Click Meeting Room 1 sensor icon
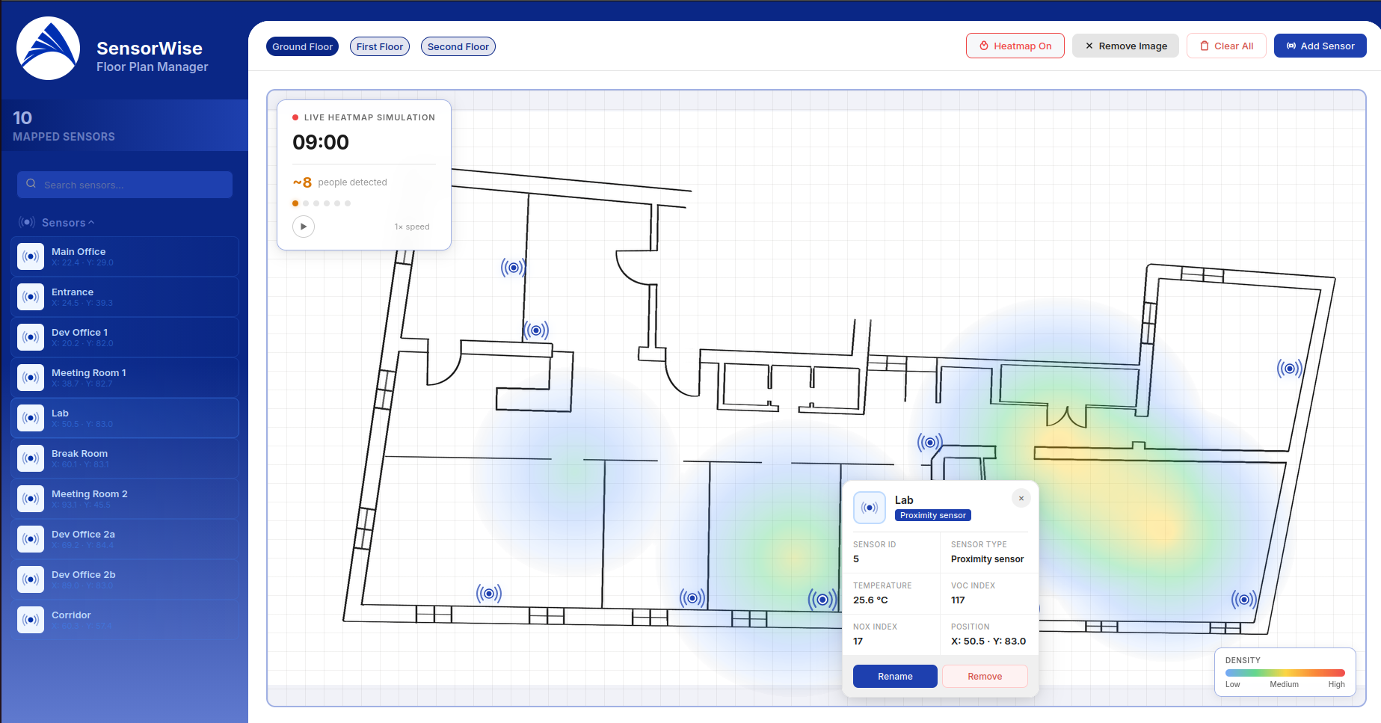This screenshot has height=723, width=1381. coord(31,378)
